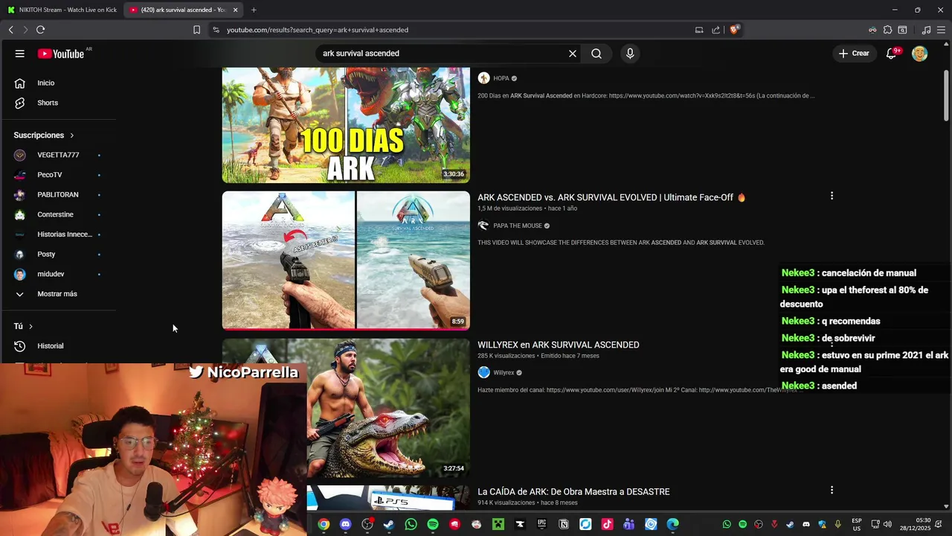Image resolution: width=952 pixels, height=536 pixels.
Task: Play the pistol comparison thumbnail 8:59
Action: pyautogui.click(x=346, y=260)
